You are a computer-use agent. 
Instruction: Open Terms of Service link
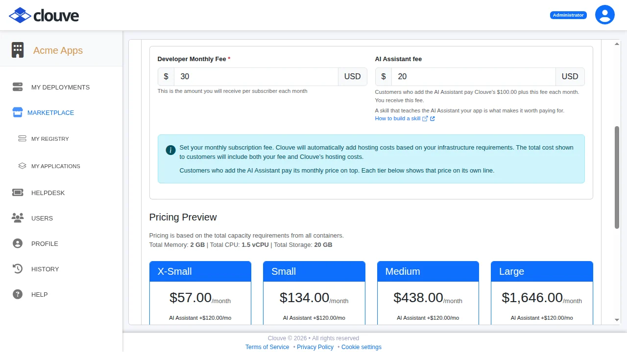pyautogui.click(x=267, y=347)
